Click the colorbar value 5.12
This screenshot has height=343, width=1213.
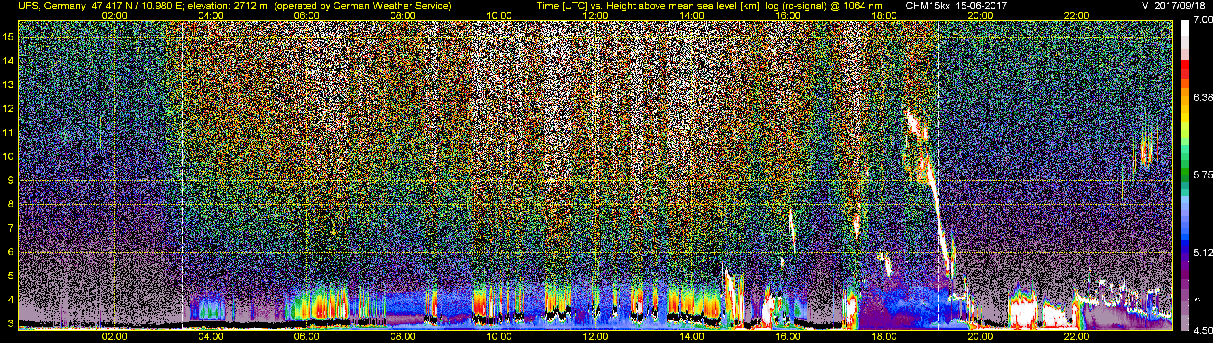tap(1203, 253)
